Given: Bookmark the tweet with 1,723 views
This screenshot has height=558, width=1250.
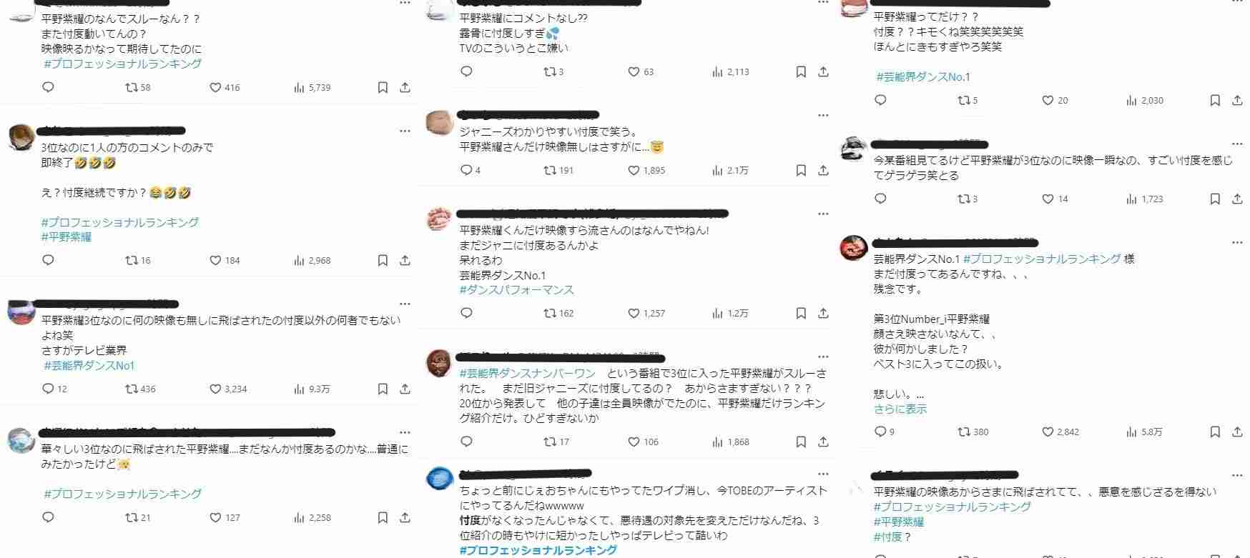Looking at the screenshot, I should click(1215, 199).
